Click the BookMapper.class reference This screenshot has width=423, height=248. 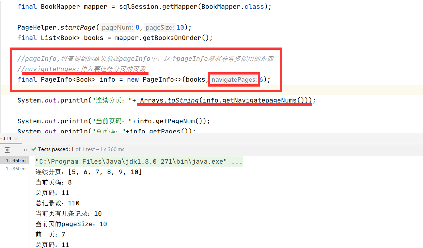click(232, 7)
